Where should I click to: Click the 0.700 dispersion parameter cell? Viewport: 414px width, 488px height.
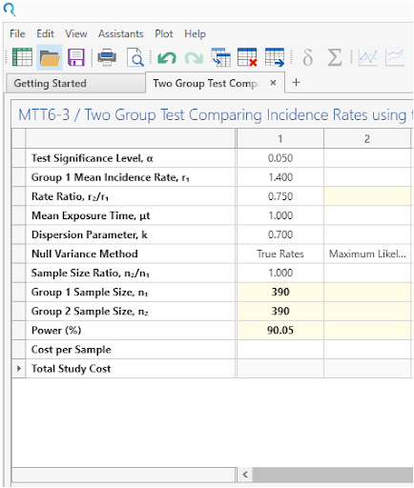[280, 234]
